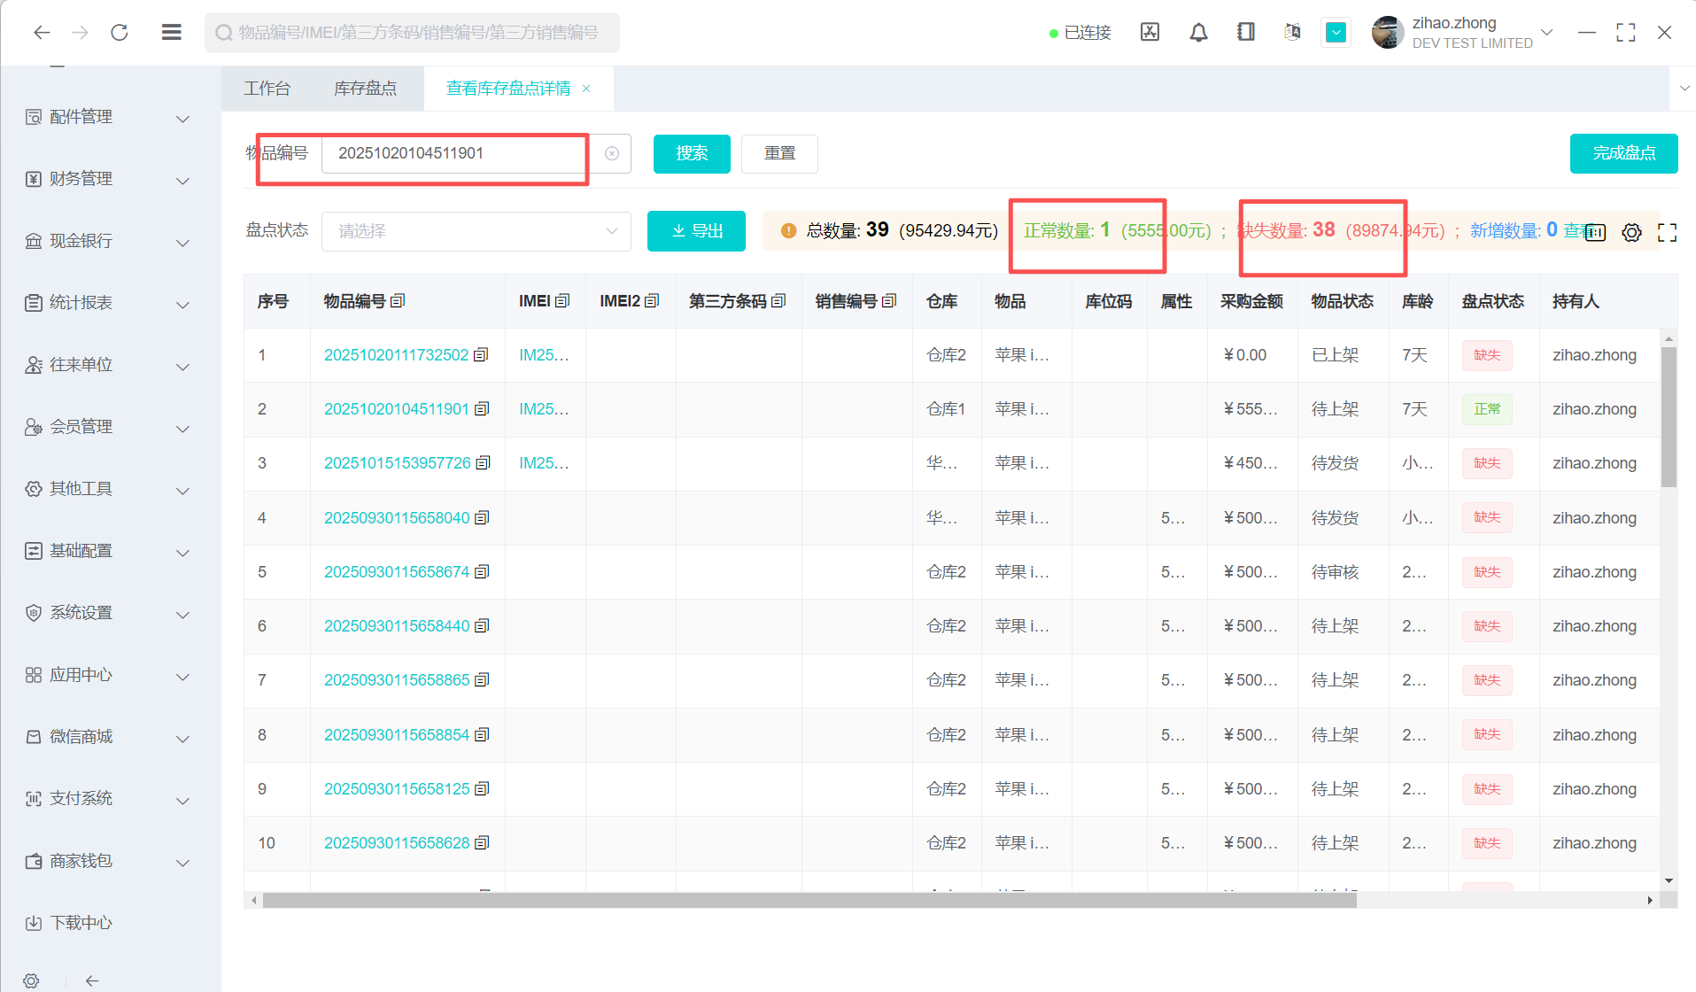Clear the 物品编号 search field

pos(612,154)
